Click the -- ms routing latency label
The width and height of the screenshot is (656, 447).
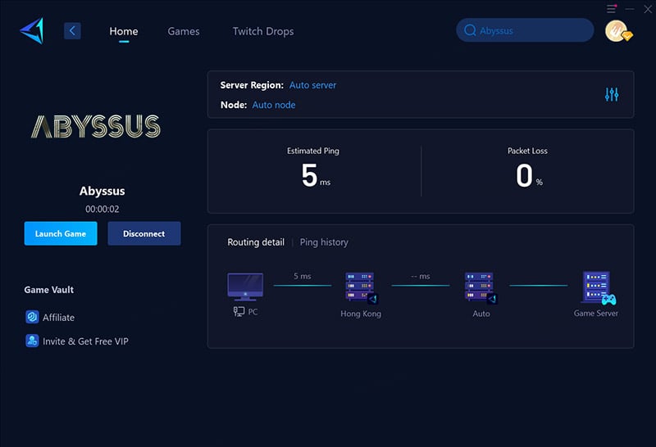[x=420, y=276]
